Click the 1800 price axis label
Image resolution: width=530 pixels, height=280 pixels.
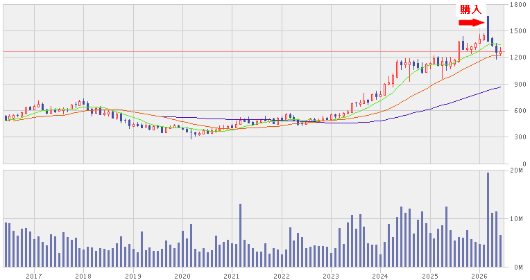coord(519,5)
